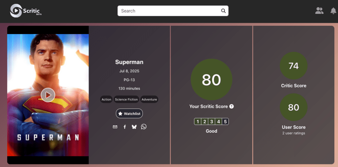
Task: Choose rating 4 in score selector
Action: 218,121
